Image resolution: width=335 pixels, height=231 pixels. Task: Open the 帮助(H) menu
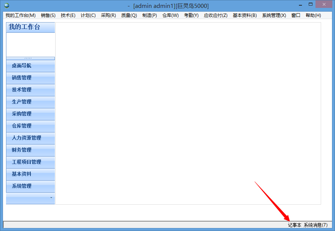coord(313,15)
